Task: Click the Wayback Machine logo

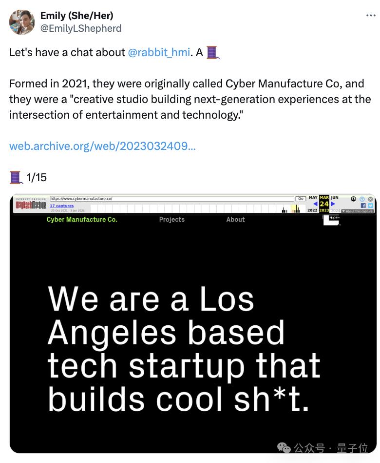Action: click(31, 205)
